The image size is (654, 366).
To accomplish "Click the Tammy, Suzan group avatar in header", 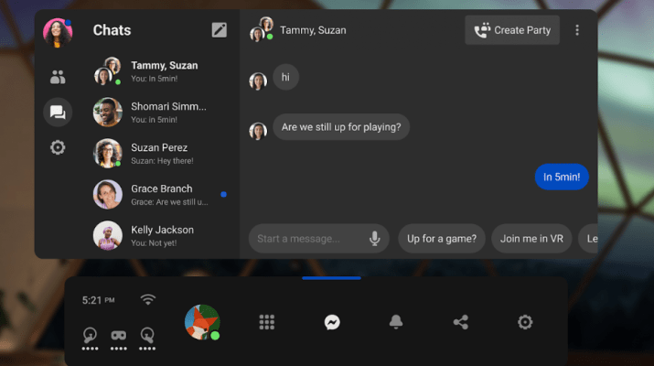I will pyautogui.click(x=262, y=29).
